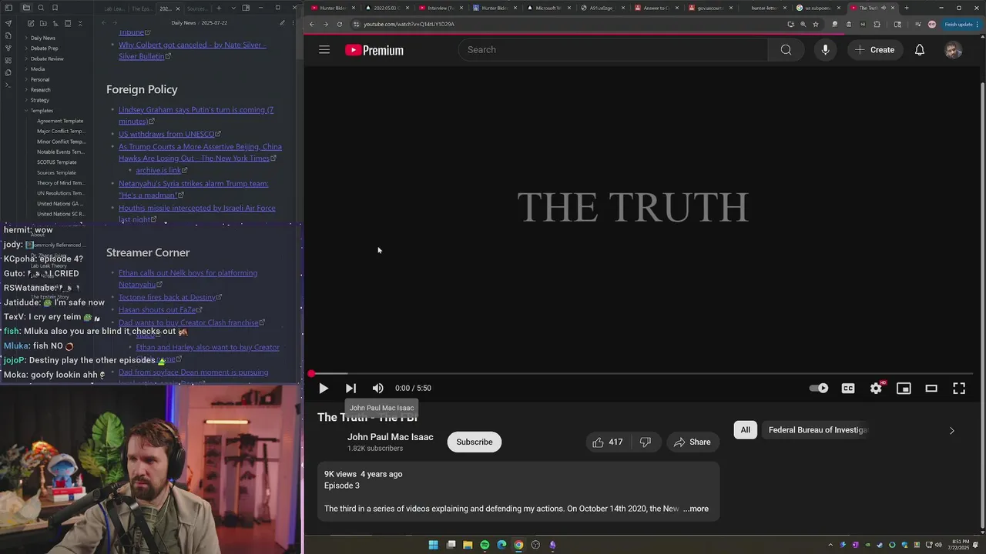
Task: Collapse the Templates folder
Action: [x=42, y=110]
